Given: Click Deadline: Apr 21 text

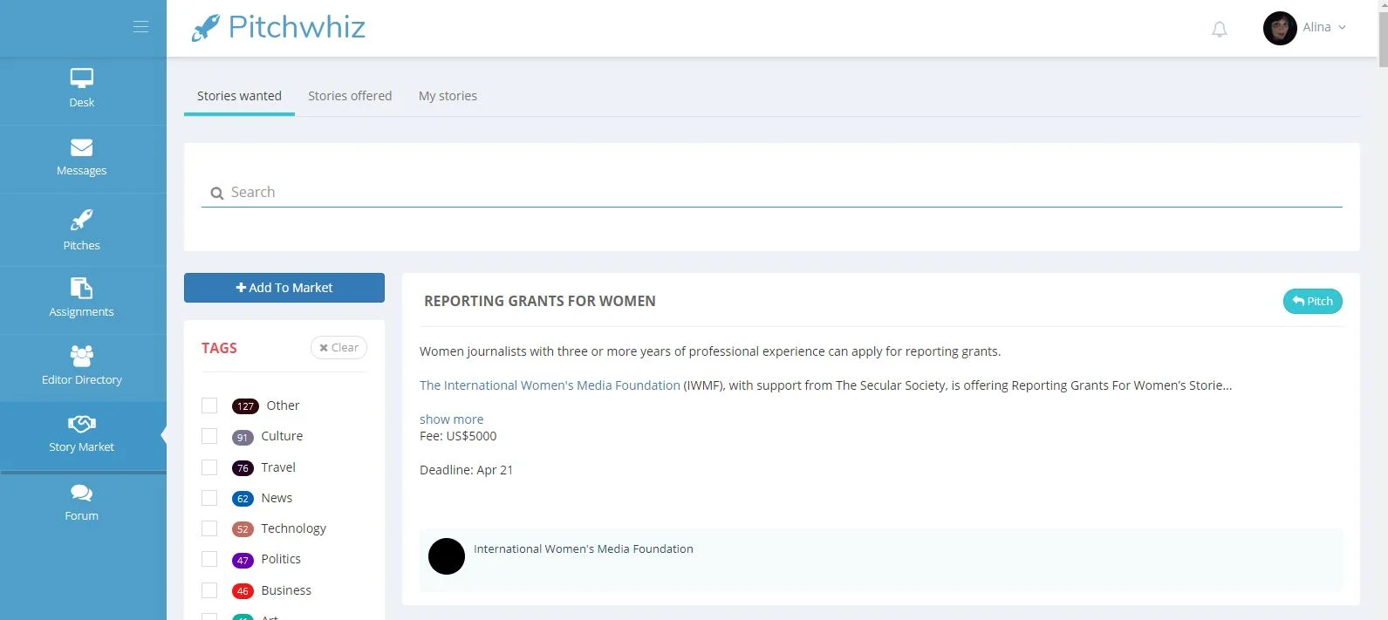Looking at the screenshot, I should [466, 470].
